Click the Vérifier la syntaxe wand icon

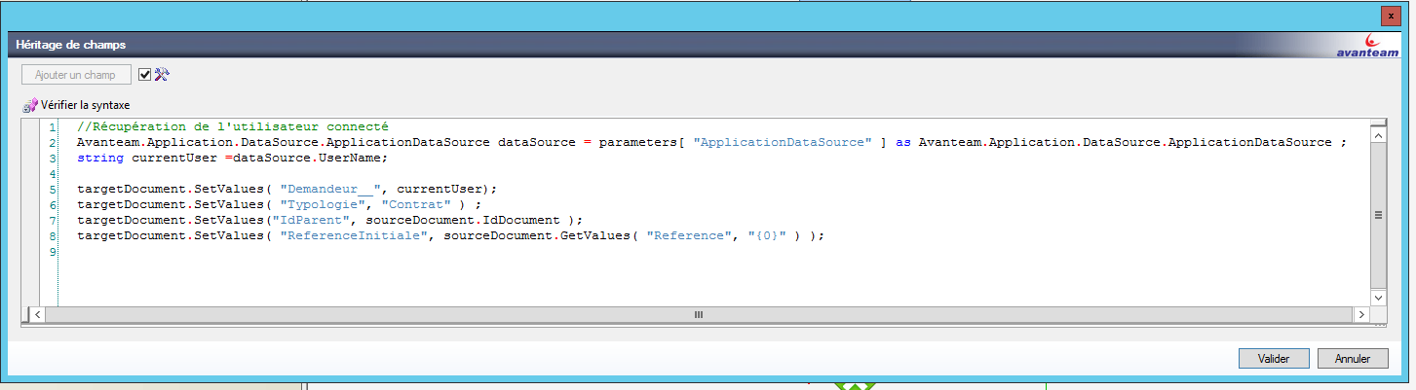(29, 105)
